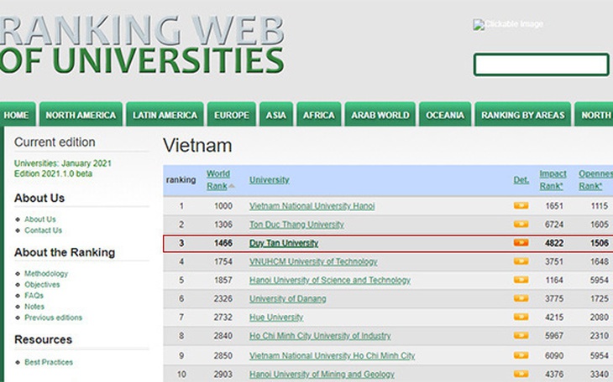This screenshot has width=613, height=382.
Task: Open Hanoi University of Mining and Geology link
Action: 322,374
